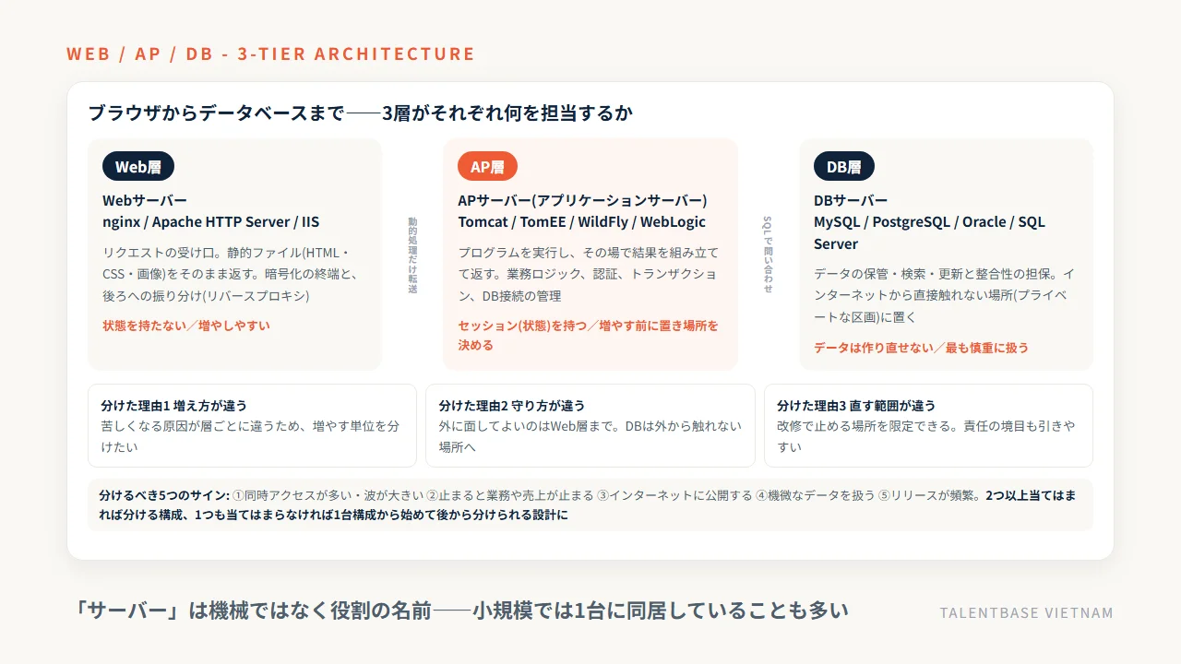The height and width of the screenshot is (664, 1181).
Task: Click the description starting プログラムを実行し
Action: tap(588, 274)
